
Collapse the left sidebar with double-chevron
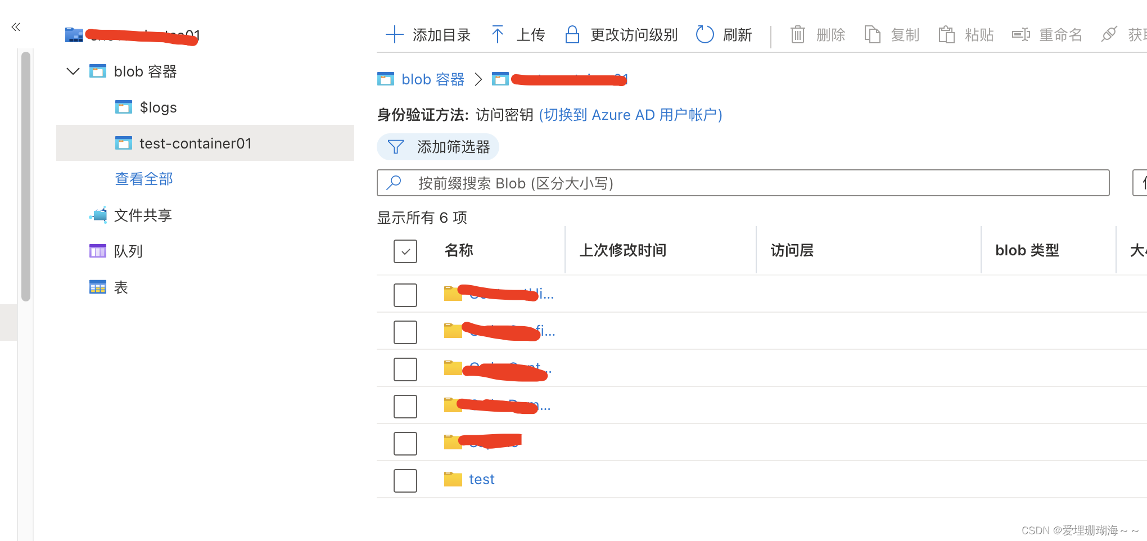15,26
